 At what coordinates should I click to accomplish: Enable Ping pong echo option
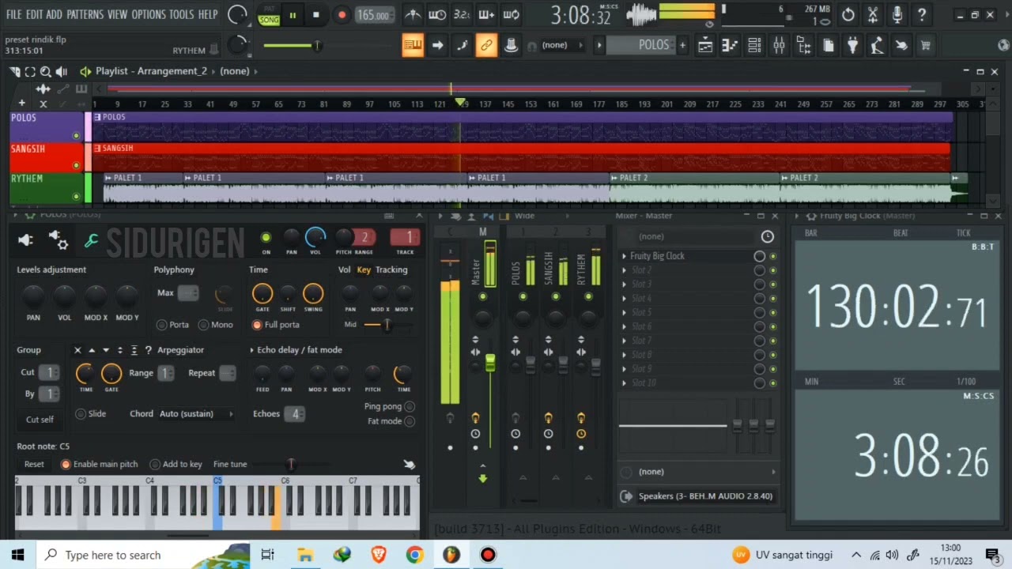tap(410, 407)
